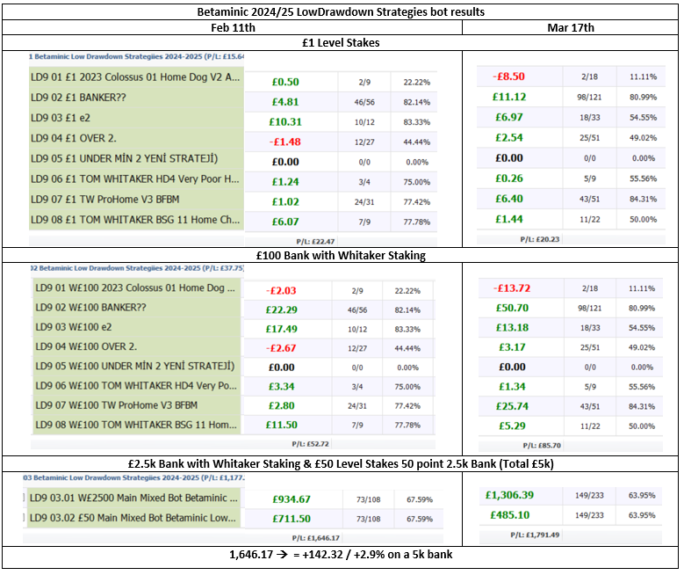This screenshot has width=684, height=575.
Task: Click the "£1 Level Stakes" section heading
Action: pyautogui.click(x=341, y=42)
